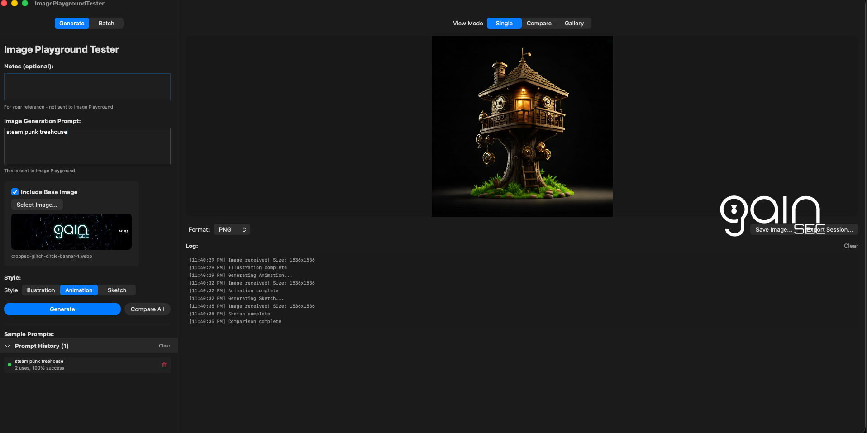The height and width of the screenshot is (433, 867).
Task: Choose the Sketch style option
Action: point(117,290)
